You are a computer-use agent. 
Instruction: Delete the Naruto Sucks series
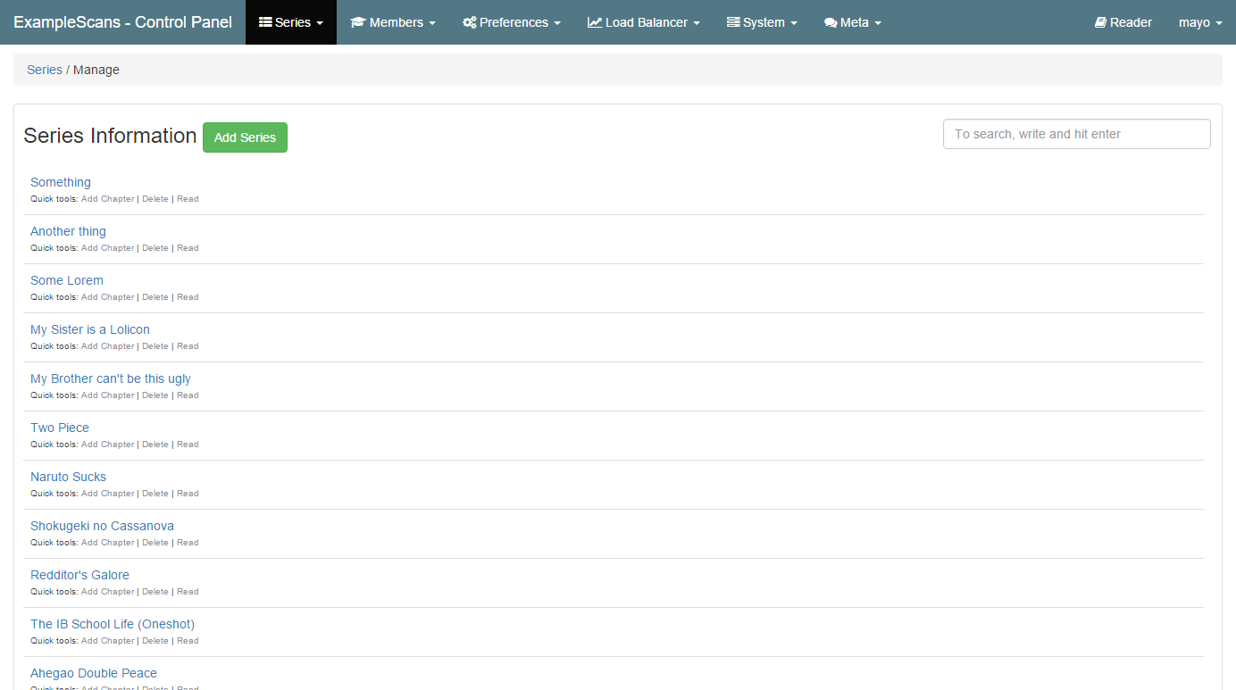pyautogui.click(x=155, y=494)
